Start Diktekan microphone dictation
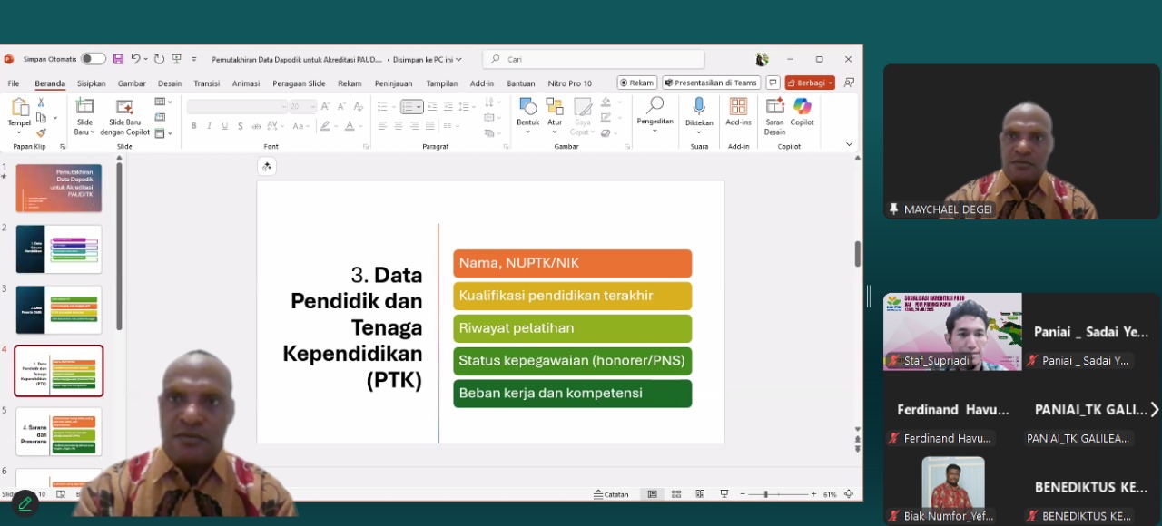 [x=699, y=112]
